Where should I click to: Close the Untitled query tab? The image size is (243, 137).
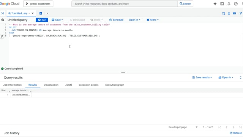(x=33, y=13)
